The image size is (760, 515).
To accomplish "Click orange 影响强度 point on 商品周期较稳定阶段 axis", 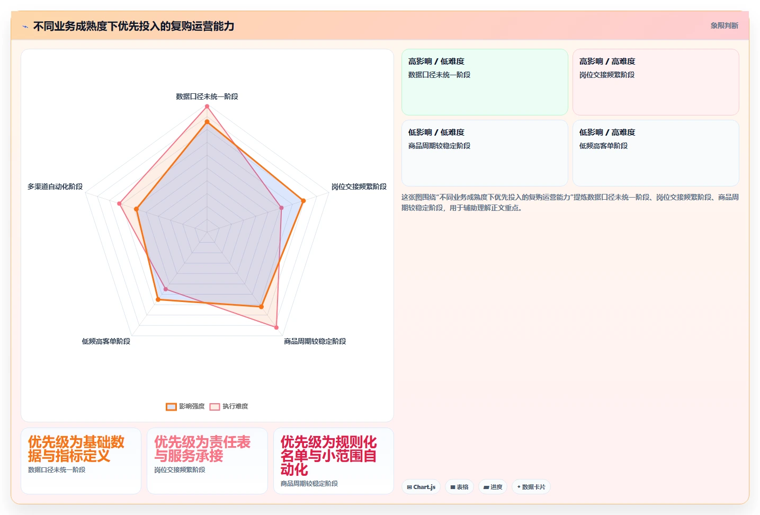I will pos(261,307).
